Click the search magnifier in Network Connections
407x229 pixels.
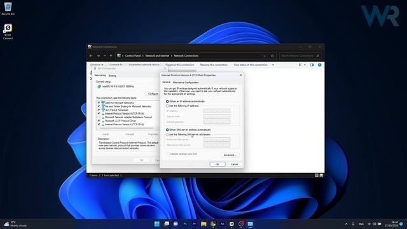click(x=317, y=56)
